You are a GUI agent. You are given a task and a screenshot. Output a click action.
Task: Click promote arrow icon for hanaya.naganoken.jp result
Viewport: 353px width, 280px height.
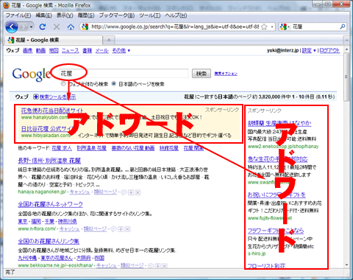[131, 192]
